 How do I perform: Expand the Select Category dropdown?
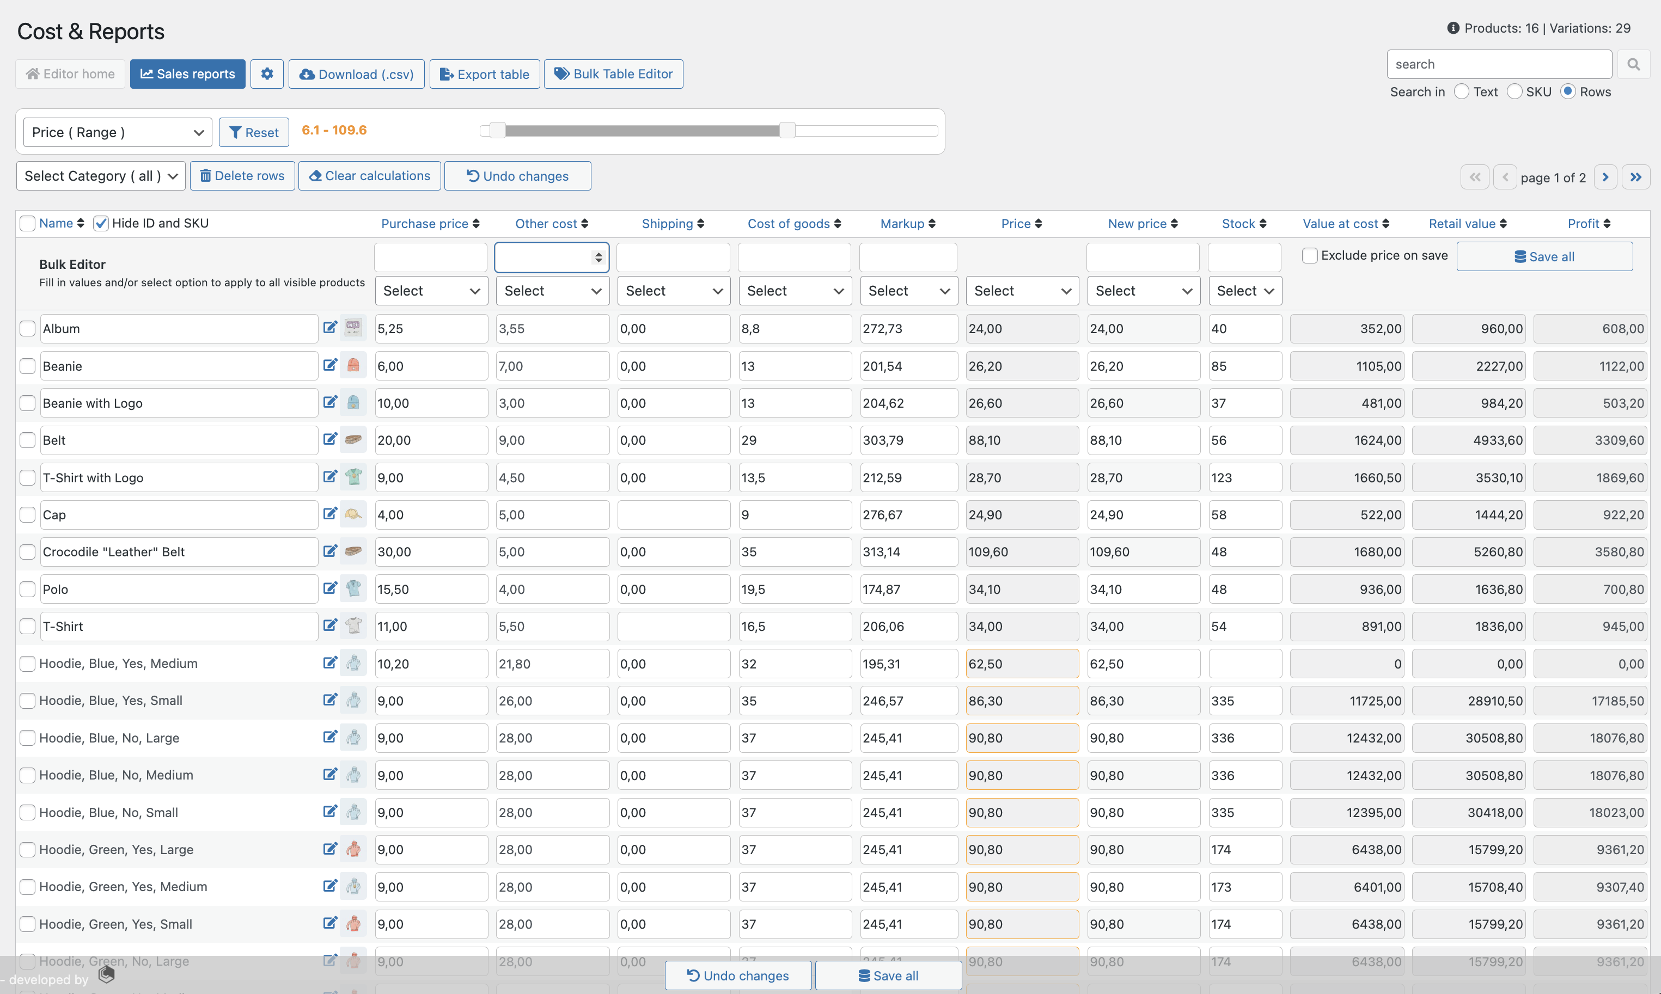(101, 175)
